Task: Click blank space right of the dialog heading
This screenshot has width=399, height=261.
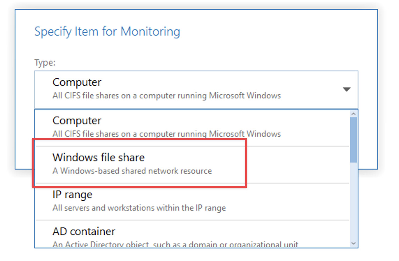Action: click(x=280, y=32)
